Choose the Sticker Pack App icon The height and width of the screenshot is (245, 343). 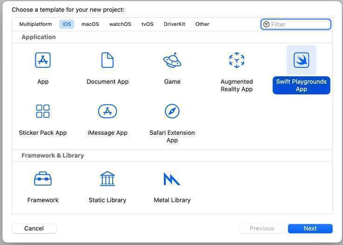point(43,112)
